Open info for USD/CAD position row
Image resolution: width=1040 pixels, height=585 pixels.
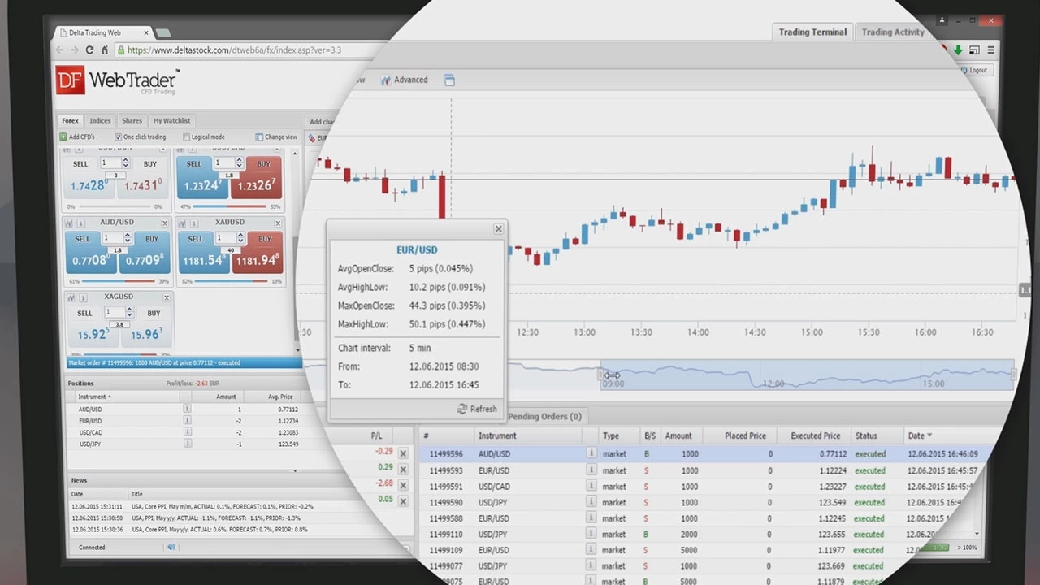click(187, 432)
